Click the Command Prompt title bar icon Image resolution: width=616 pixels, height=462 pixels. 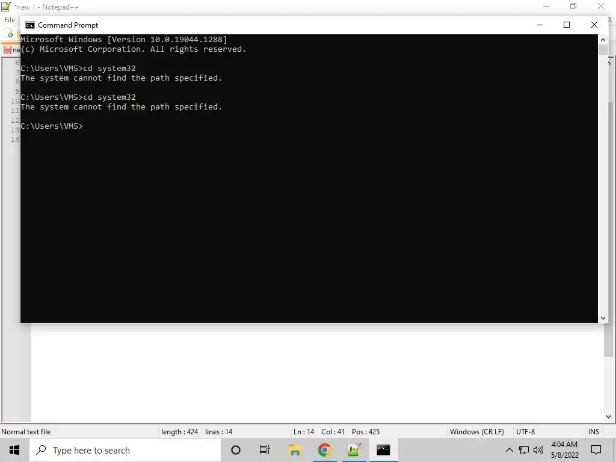[x=30, y=25]
